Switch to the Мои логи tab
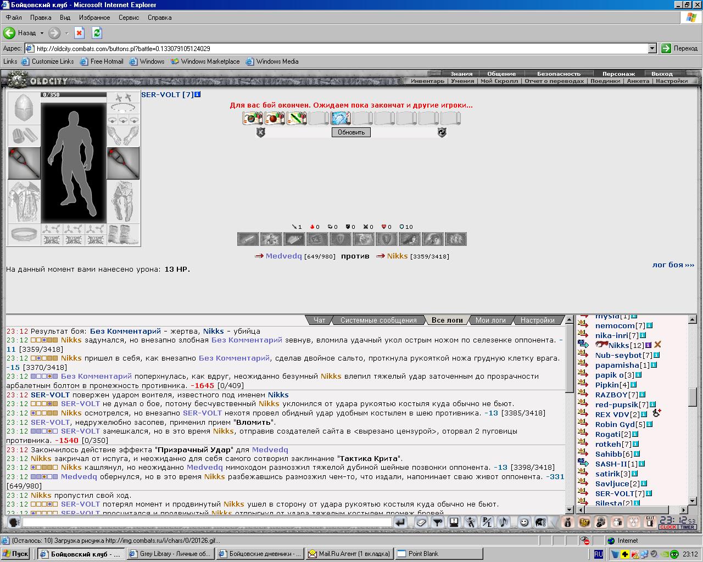The width and height of the screenshot is (703, 562). tap(490, 321)
